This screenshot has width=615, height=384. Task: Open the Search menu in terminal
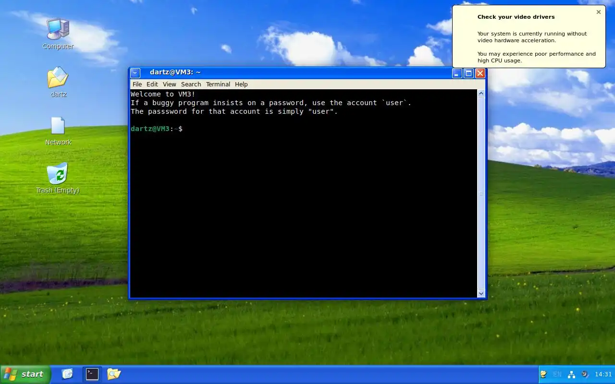(191, 84)
